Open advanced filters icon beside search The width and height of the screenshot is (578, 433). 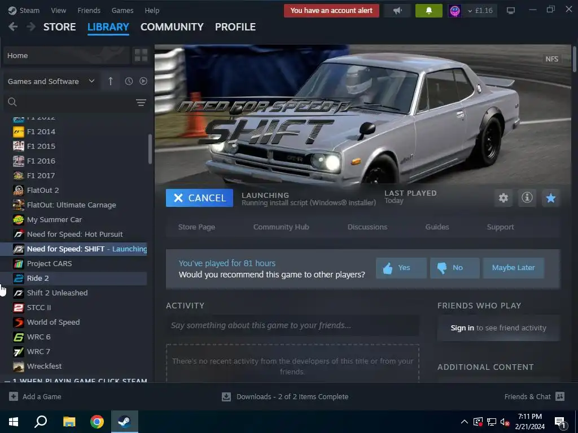(141, 103)
